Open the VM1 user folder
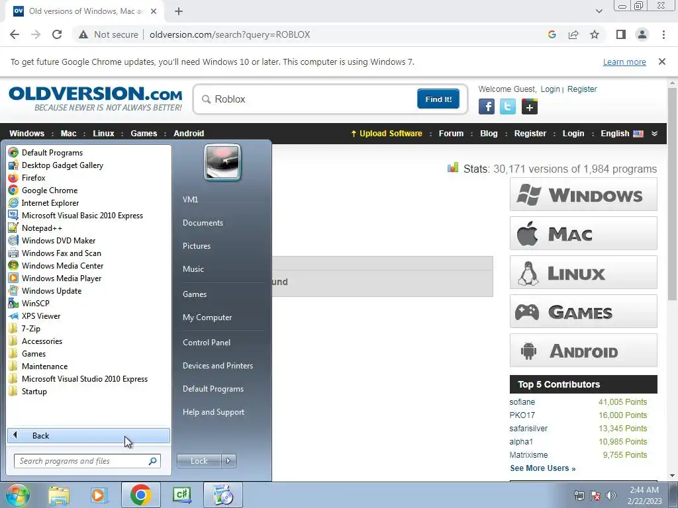 pyautogui.click(x=190, y=200)
